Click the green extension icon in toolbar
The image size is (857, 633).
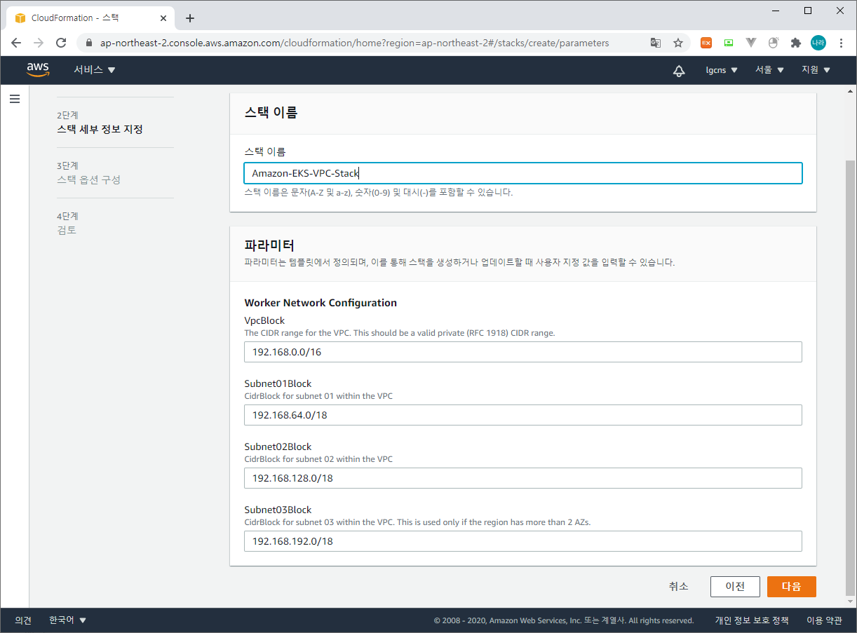[729, 43]
